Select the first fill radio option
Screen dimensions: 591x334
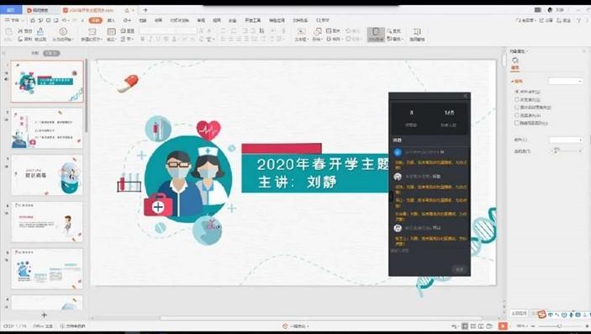(x=517, y=92)
